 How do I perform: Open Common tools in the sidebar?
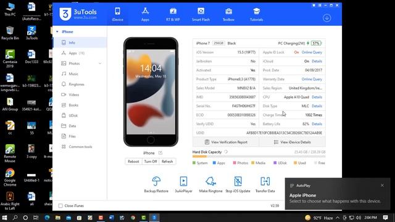click(x=80, y=147)
